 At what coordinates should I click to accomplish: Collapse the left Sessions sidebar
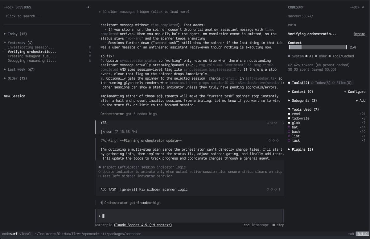88,7
